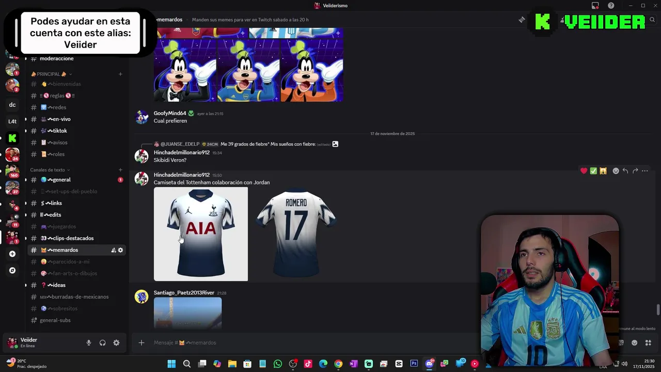Open the dc server in sidebar
The width and height of the screenshot is (661, 372).
12,105
